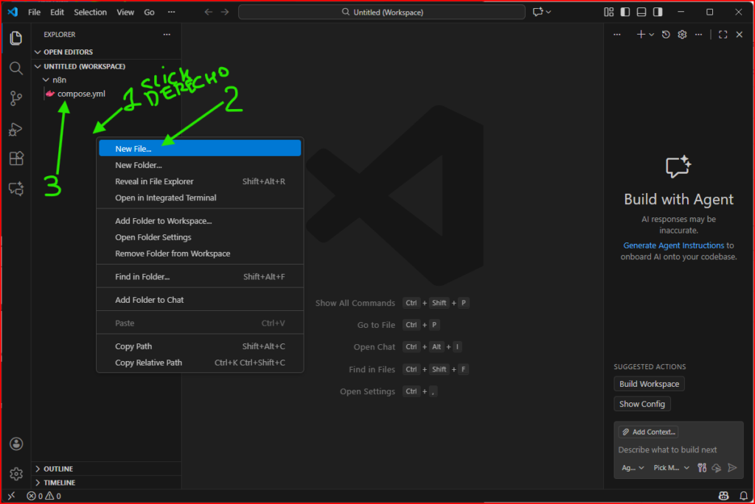Toggle the bottom Panel layout button
Screen dimensions: 755x504
pos(641,12)
